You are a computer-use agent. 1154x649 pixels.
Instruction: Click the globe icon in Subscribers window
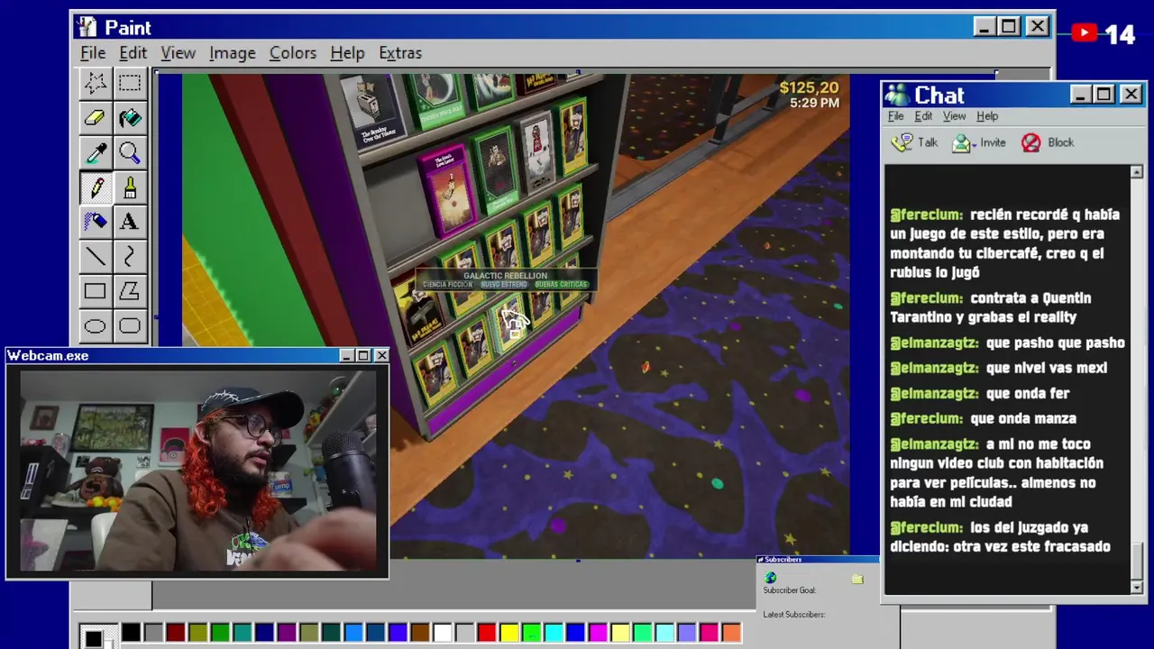click(770, 578)
